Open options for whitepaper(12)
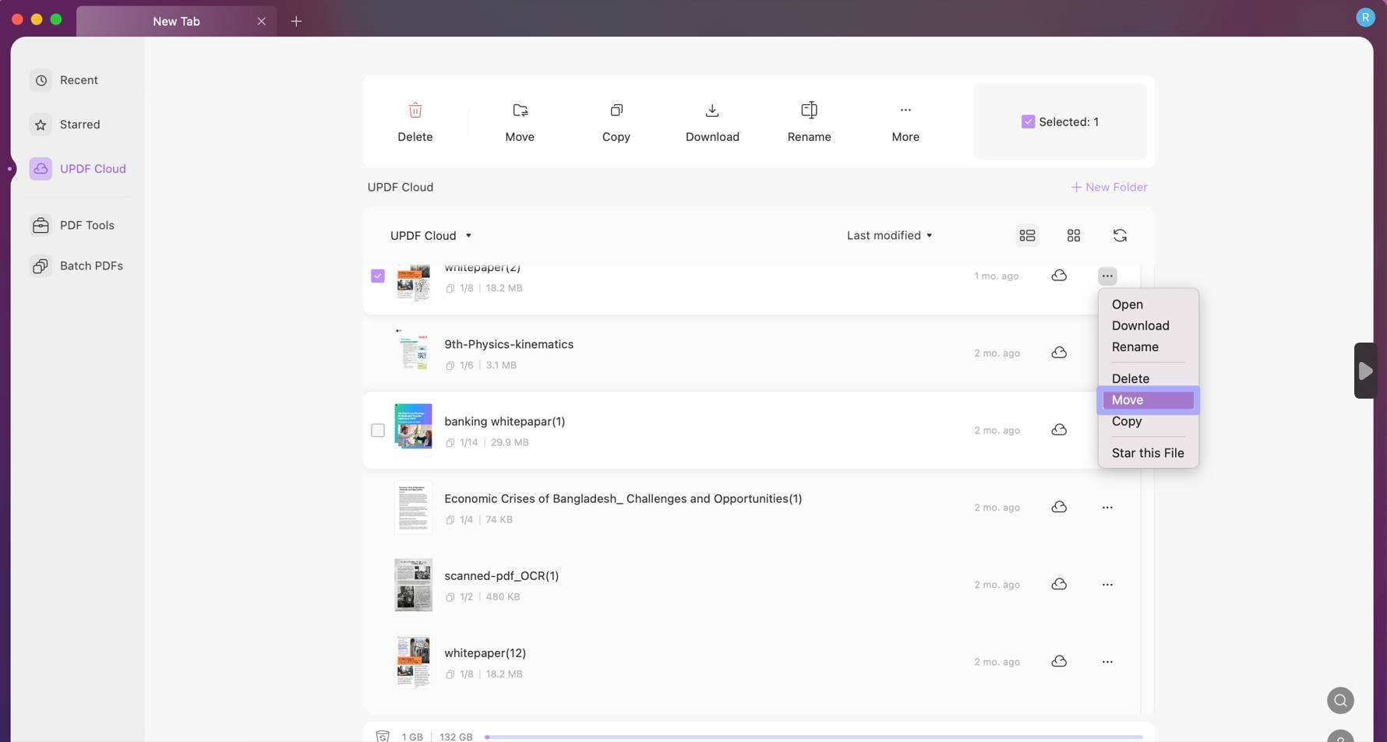Viewport: 1387px width, 742px height. (x=1107, y=662)
